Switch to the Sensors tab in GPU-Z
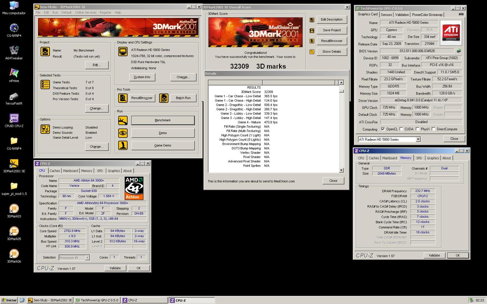The height and width of the screenshot is (304, 487). click(x=386, y=15)
